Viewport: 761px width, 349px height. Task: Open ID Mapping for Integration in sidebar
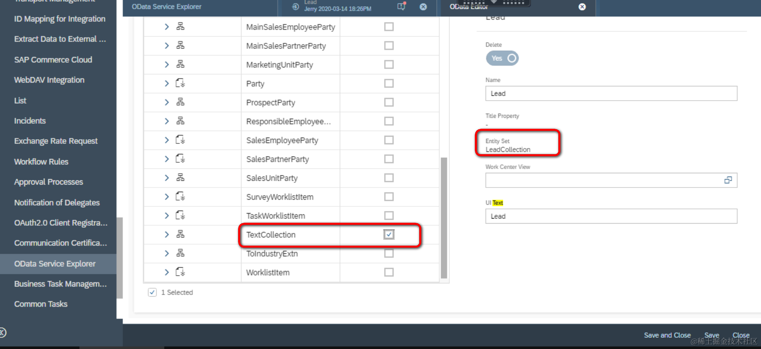(60, 19)
